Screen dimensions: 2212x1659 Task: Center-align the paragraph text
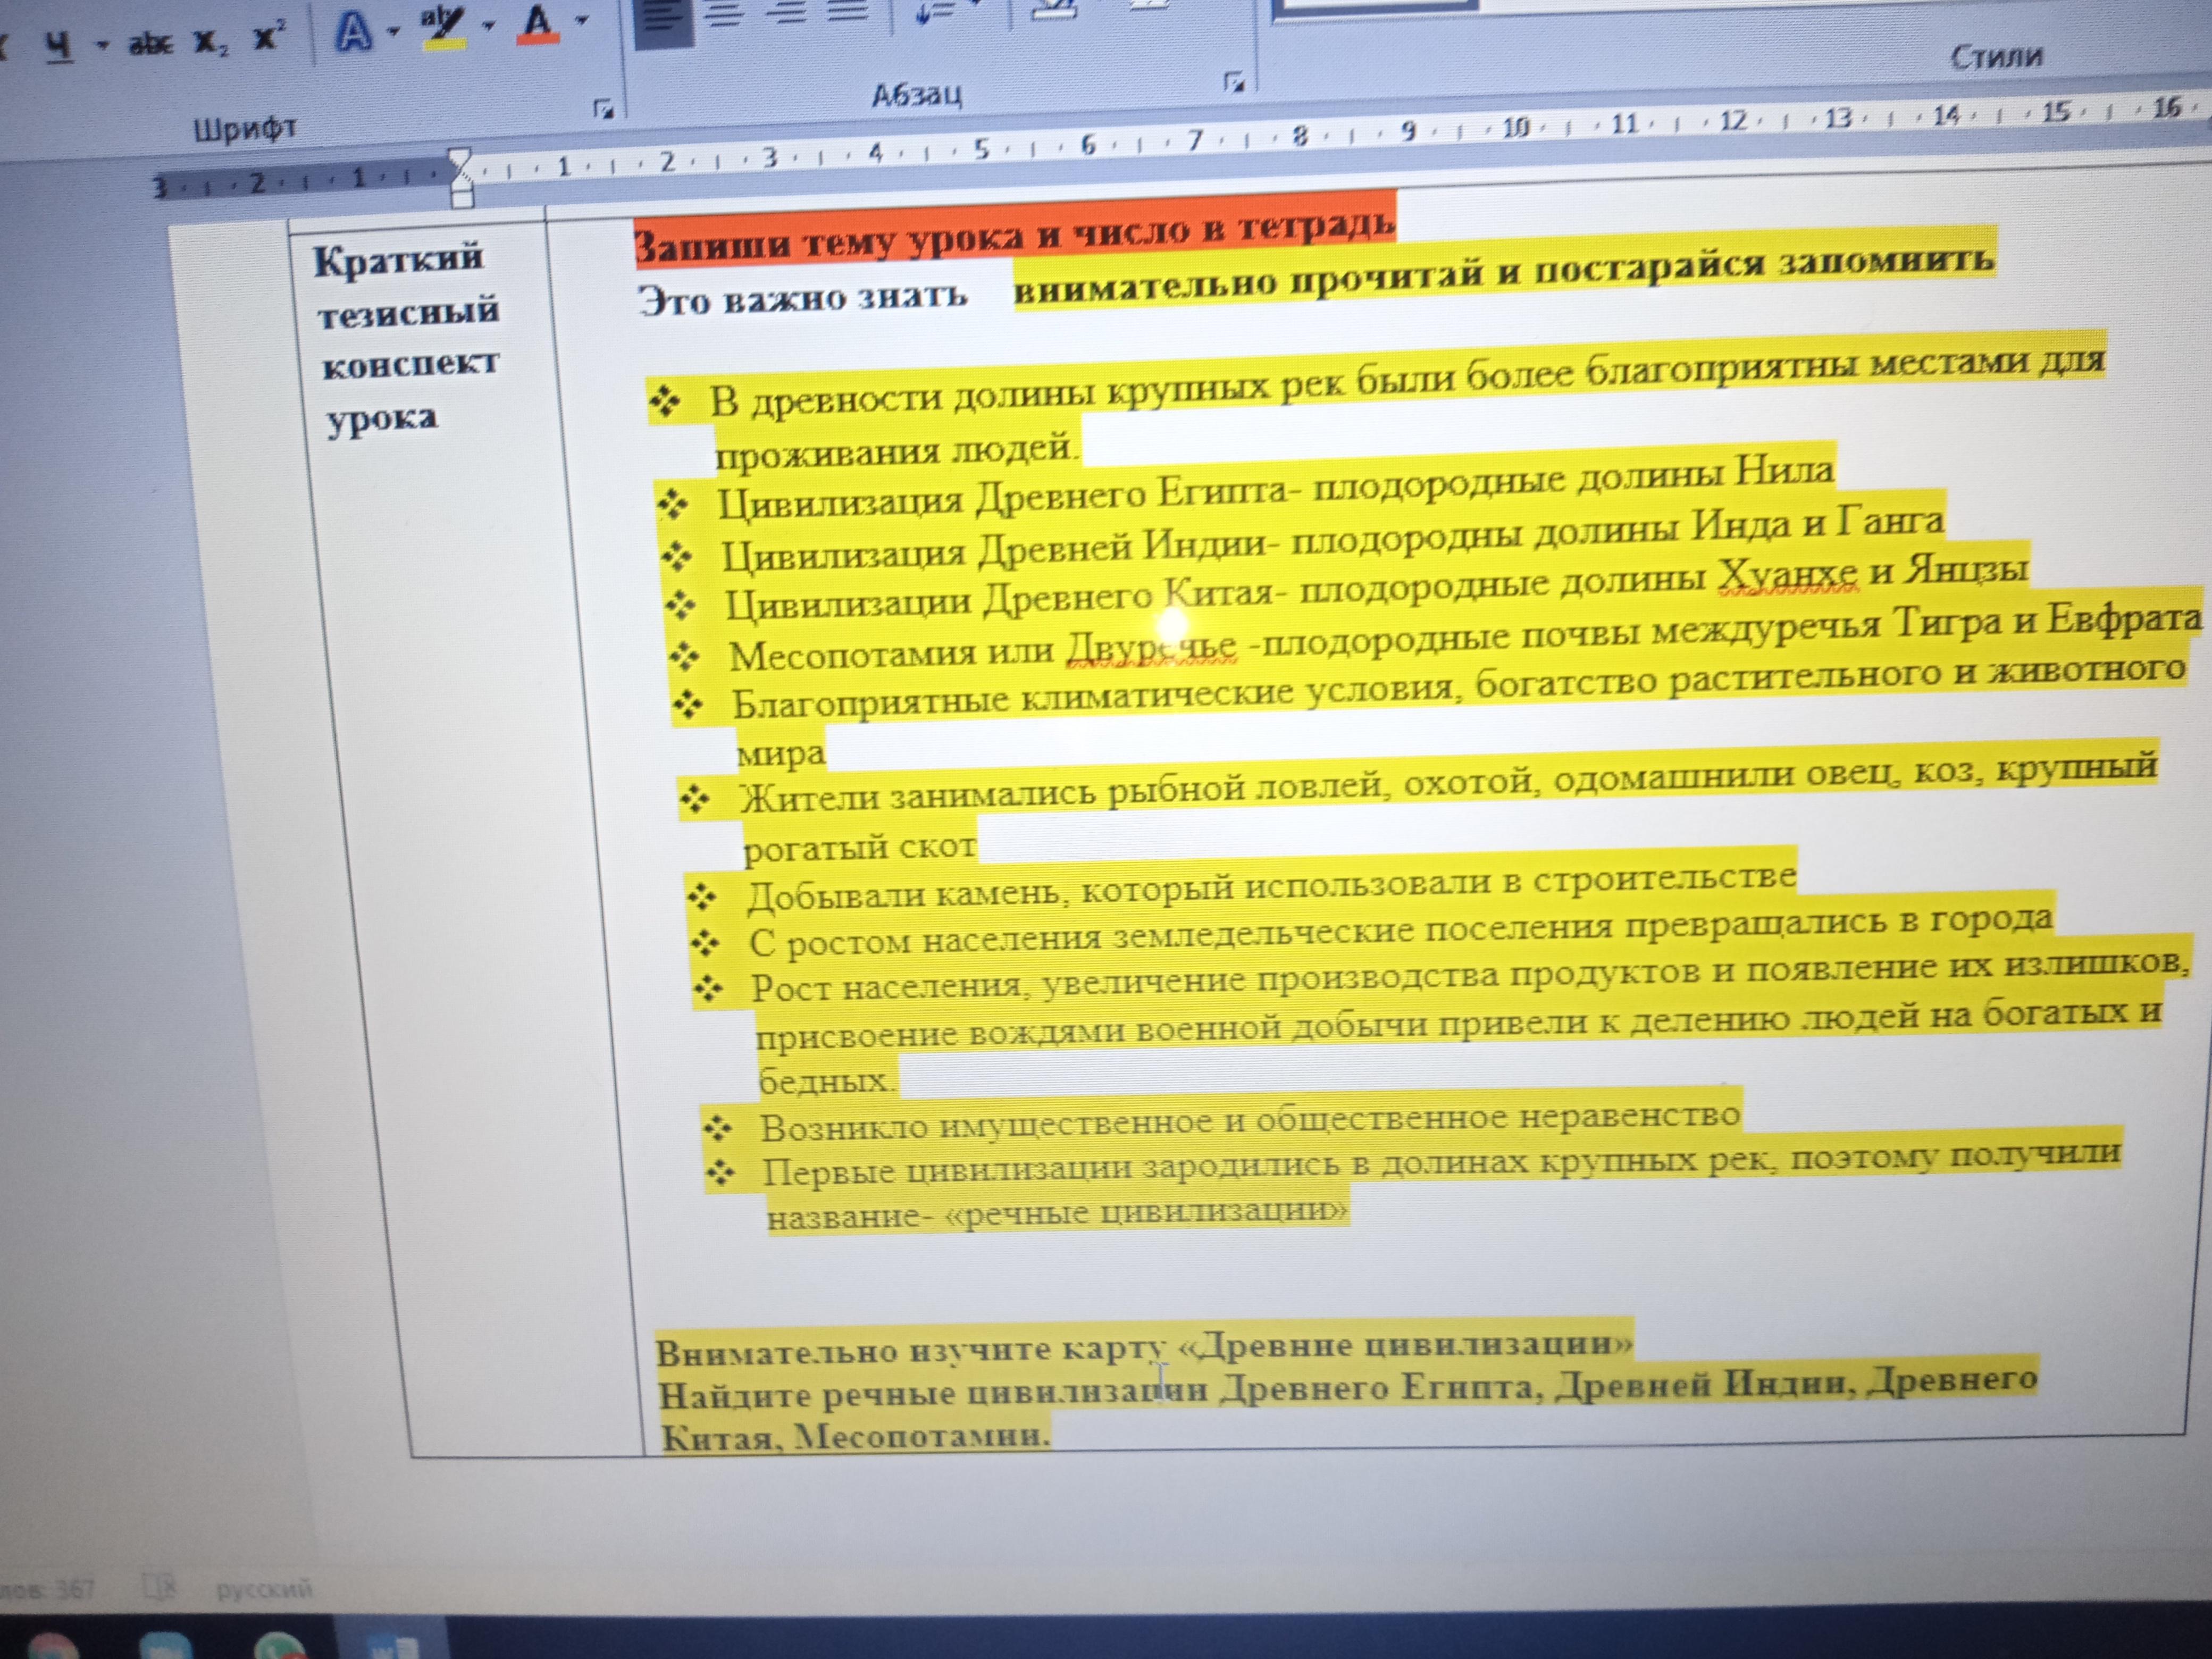(x=725, y=14)
